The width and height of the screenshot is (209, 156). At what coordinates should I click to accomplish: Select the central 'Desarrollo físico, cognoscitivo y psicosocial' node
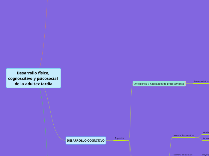pos(33,78)
